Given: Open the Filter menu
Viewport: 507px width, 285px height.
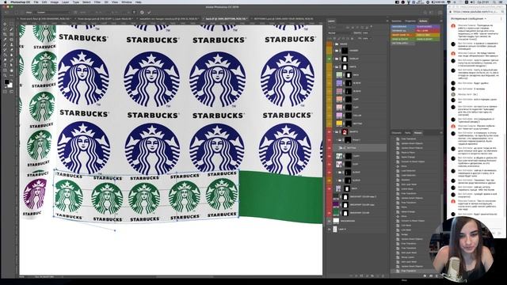Looking at the screenshot, I should (x=97, y=2).
